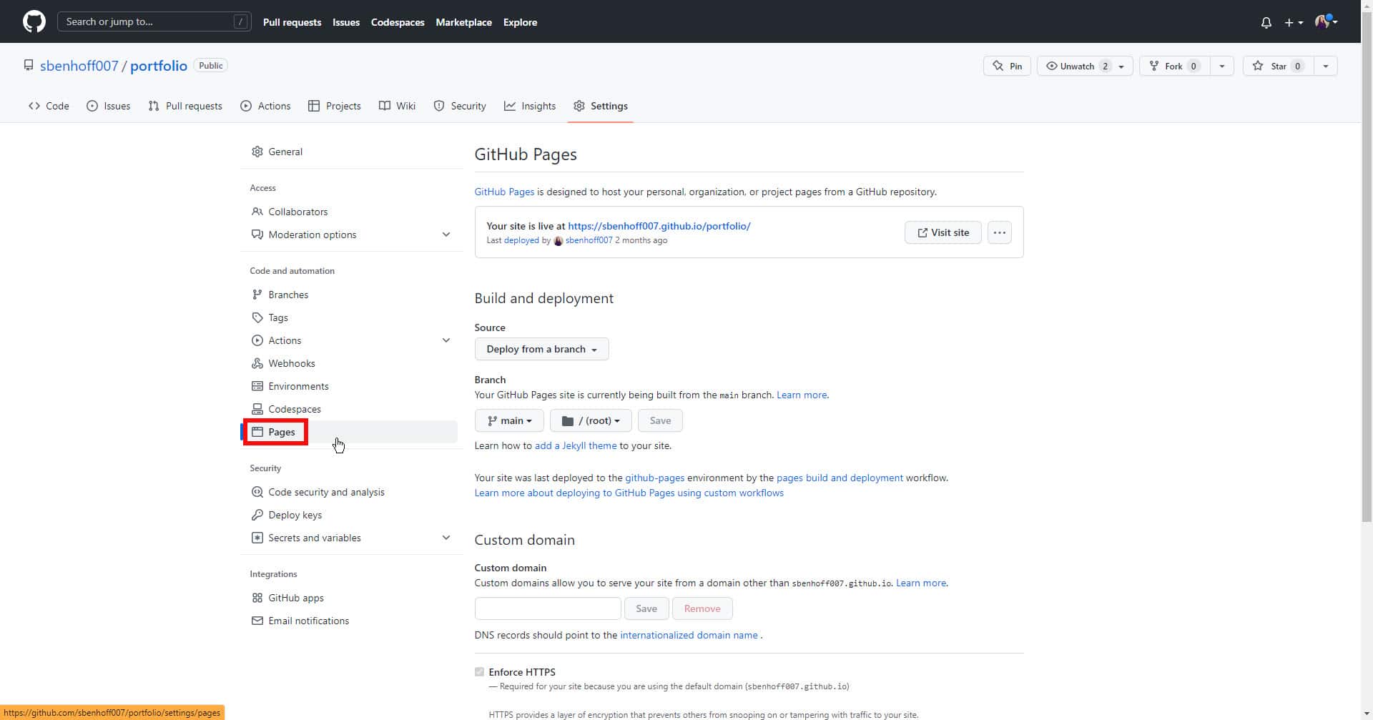Switch to the Security tab
The height and width of the screenshot is (720, 1373).
460,106
